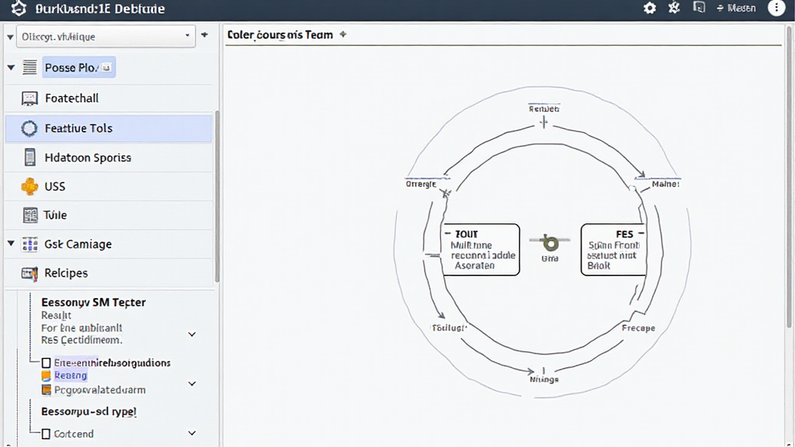Viewport: 795px width, 447px height.
Task: Open the orange USS icon
Action: (x=30, y=186)
